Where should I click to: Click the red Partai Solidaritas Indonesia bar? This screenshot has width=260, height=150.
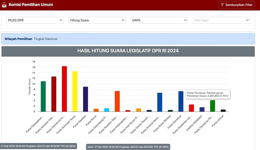191,108
